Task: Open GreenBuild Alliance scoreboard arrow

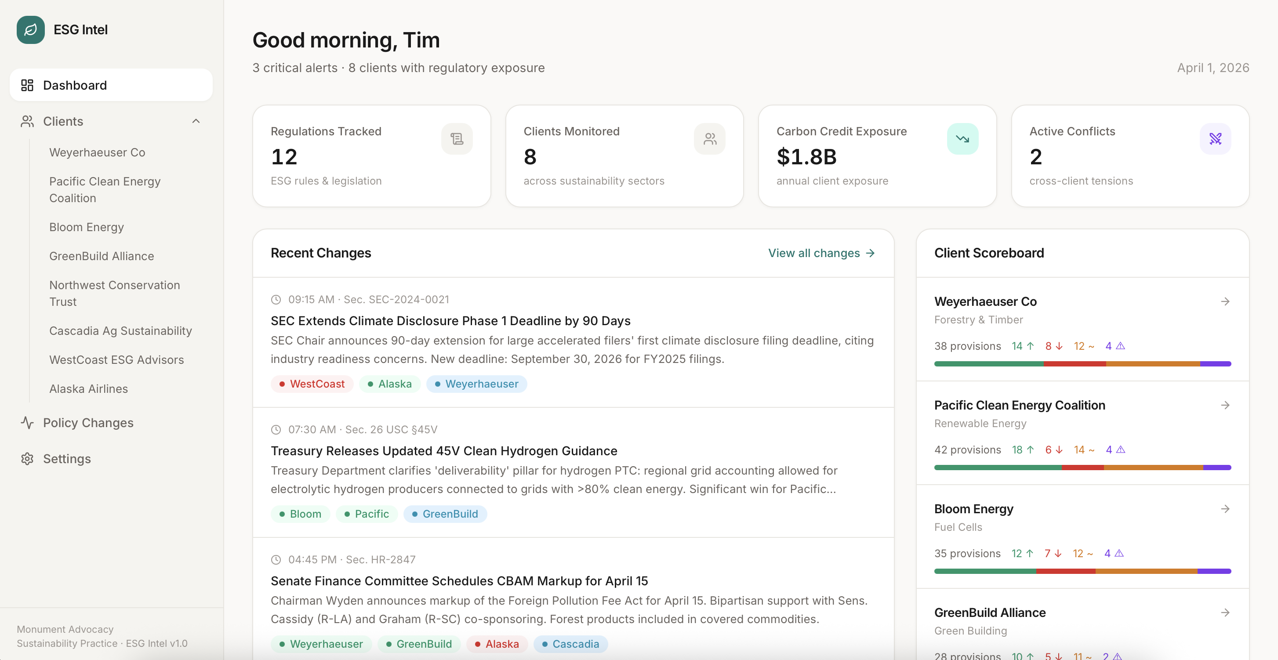Action: [1225, 613]
